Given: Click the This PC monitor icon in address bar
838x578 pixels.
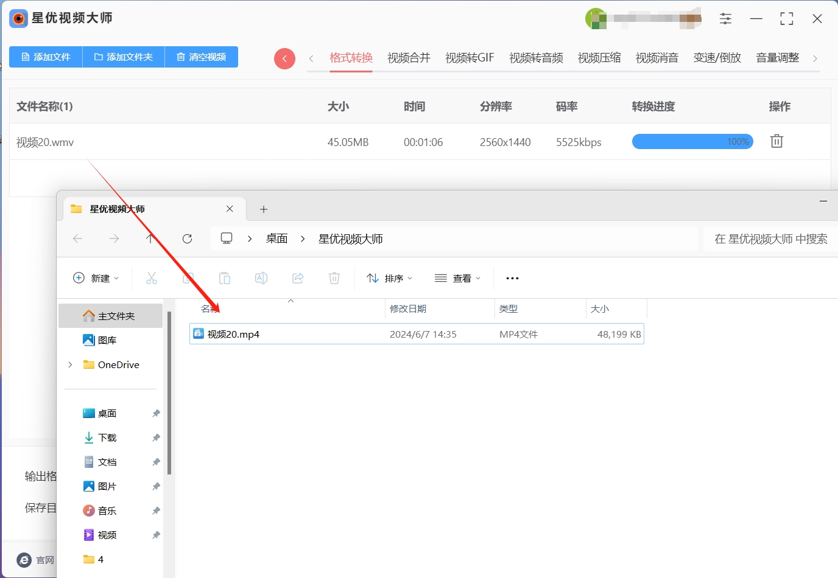Looking at the screenshot, I should coord(227,239).
